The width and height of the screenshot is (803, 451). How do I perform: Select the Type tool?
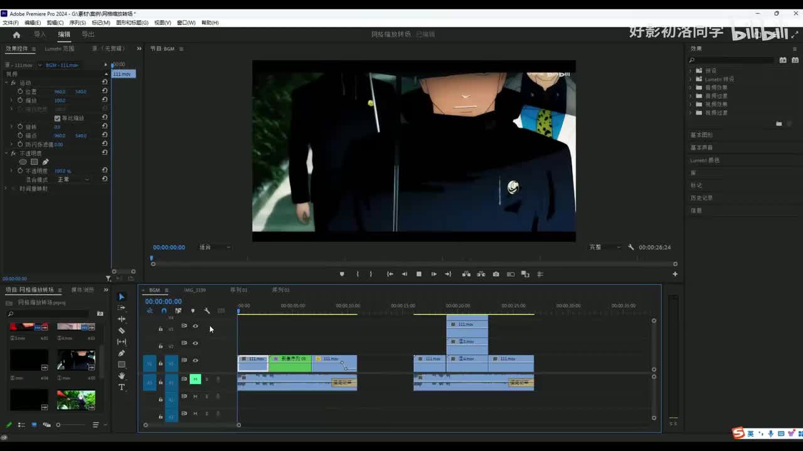click(122, 387)
